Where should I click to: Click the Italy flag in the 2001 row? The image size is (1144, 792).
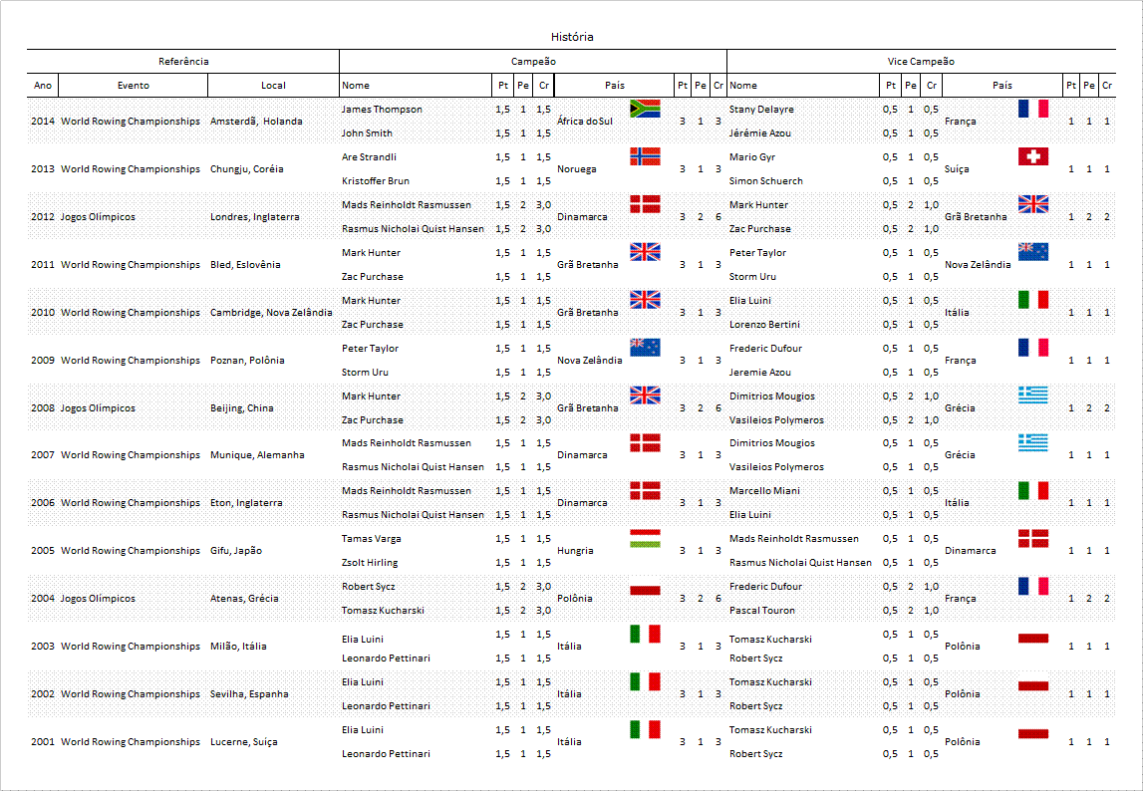click(645, 729)
